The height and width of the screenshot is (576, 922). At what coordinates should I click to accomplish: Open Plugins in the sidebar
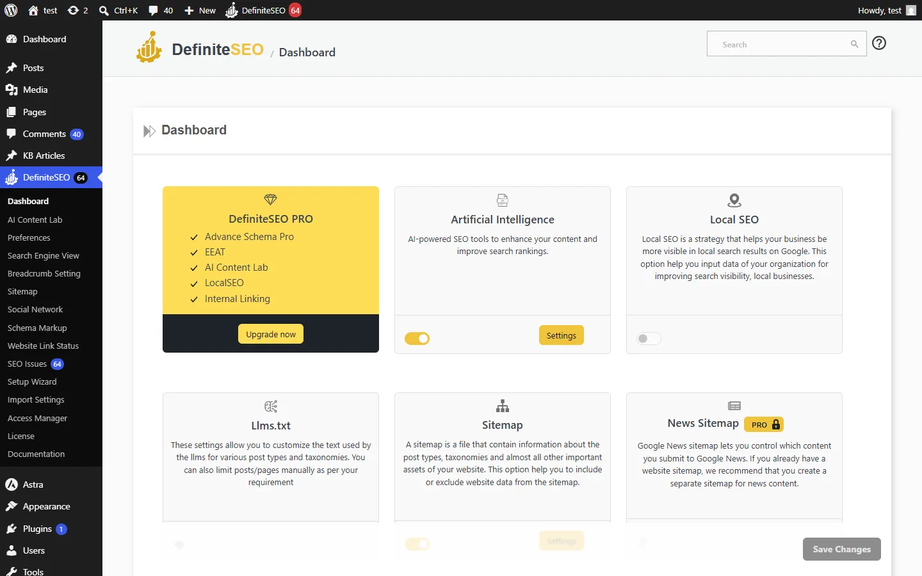[51, 529]
